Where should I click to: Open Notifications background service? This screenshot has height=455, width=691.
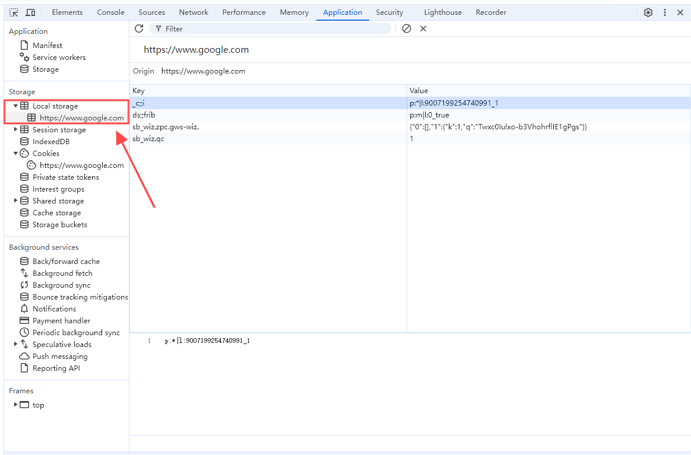[x=54, y=308]
